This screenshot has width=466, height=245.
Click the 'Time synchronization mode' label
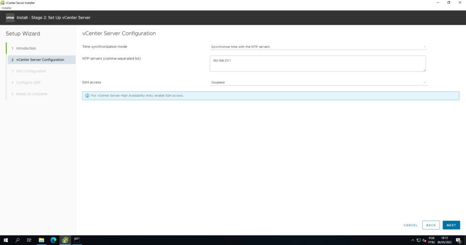pos(105,47)
